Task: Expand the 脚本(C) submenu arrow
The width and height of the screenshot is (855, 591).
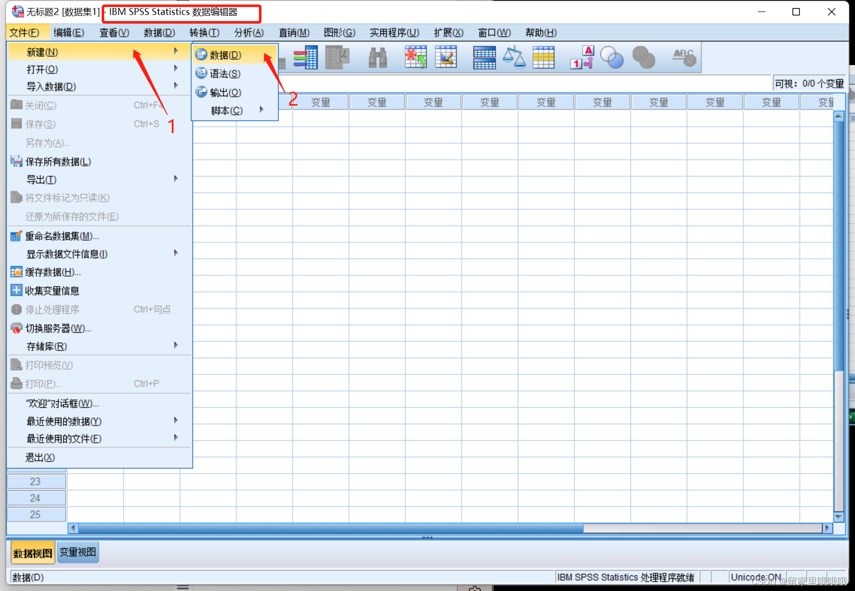Action: (x=261, y=110)
